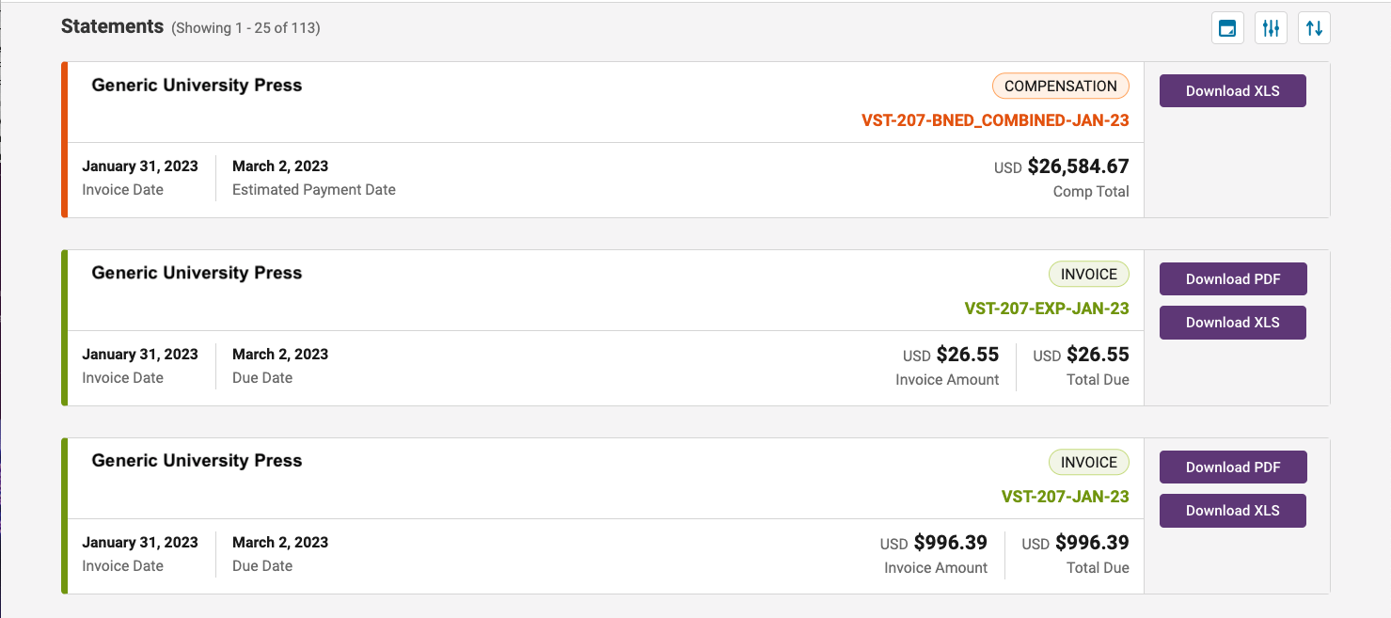Open statement VST-207-BNED_COMBINED-JAN-23

click(x=995, y=120)
